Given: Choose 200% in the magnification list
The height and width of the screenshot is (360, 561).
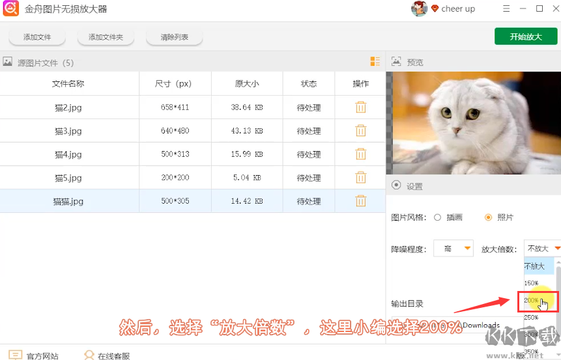Looking at the screenshot, I should tap(538, 301).
